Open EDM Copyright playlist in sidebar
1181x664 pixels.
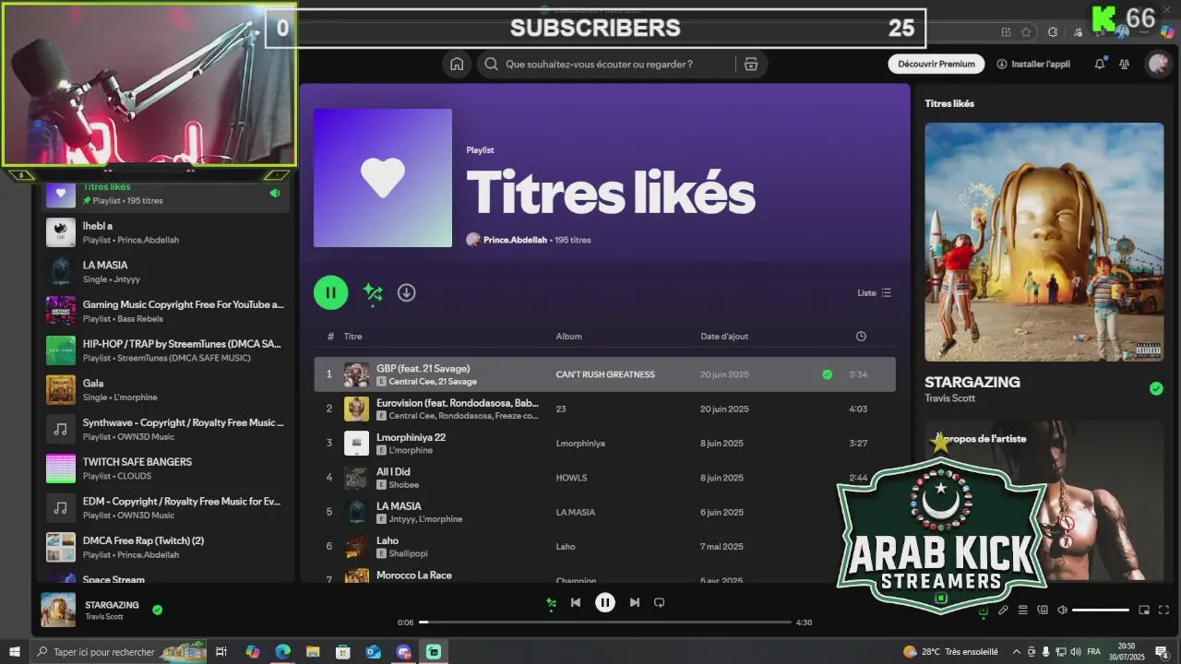[165, 508]
